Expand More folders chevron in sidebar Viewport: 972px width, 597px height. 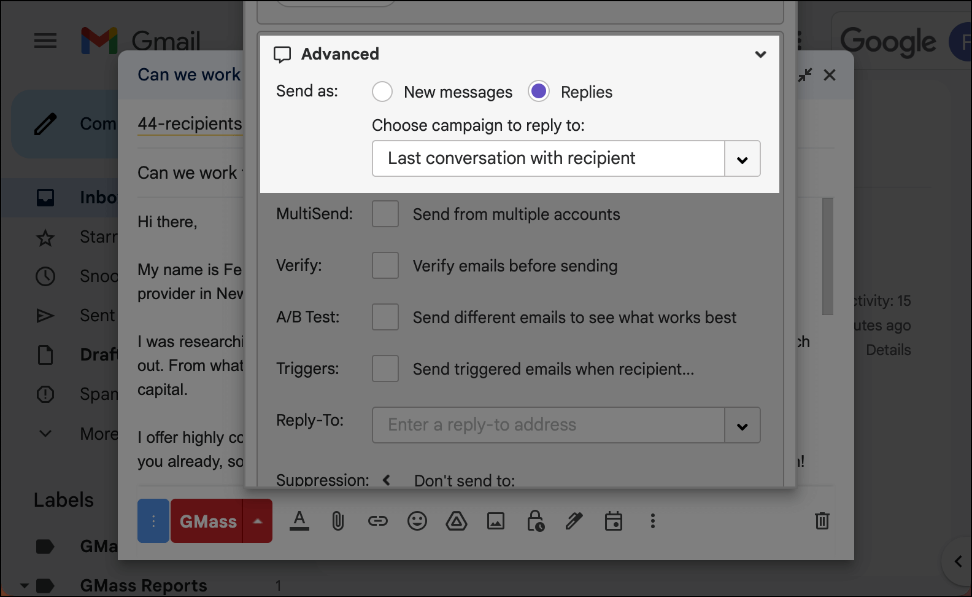45,434
